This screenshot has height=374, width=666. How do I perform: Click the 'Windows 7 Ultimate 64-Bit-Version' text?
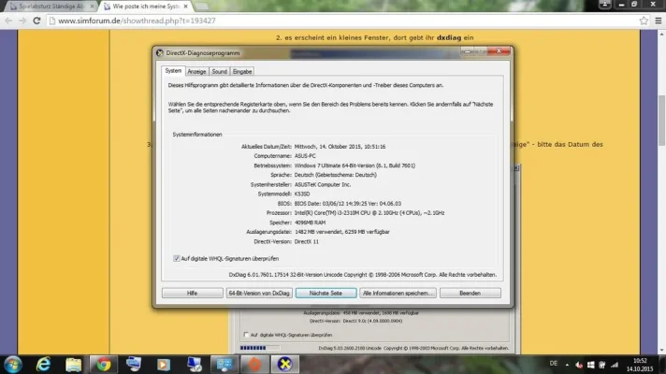click(x=355, y=165)
